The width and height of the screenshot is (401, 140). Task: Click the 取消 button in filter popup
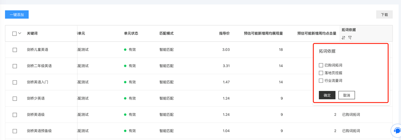click(x=346, y=95)
